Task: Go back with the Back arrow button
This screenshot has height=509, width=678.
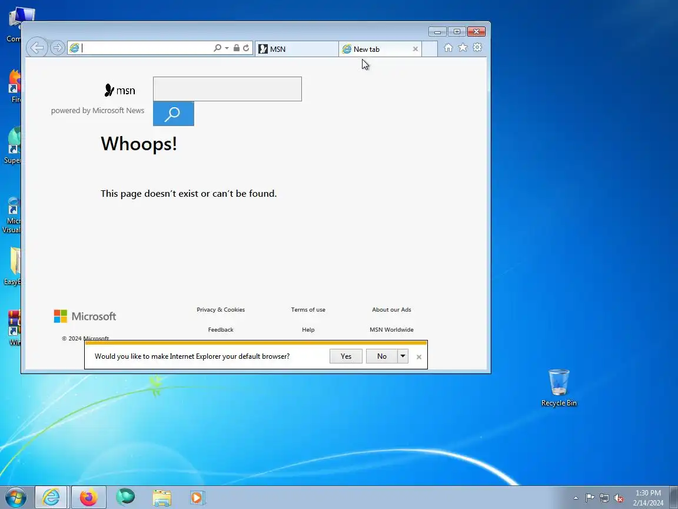Action: coord(37,48)
